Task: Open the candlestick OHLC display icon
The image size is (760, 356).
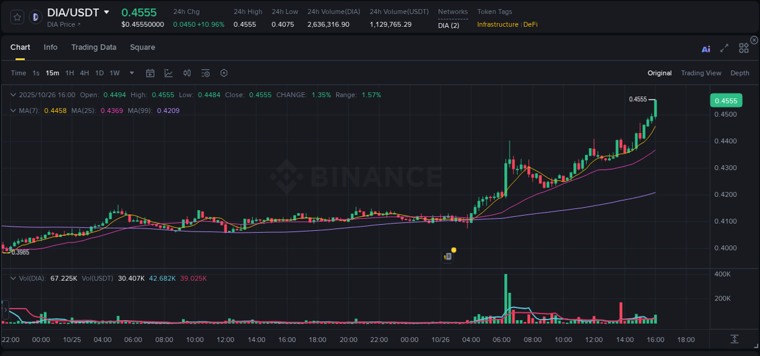Action: point(187,73)
